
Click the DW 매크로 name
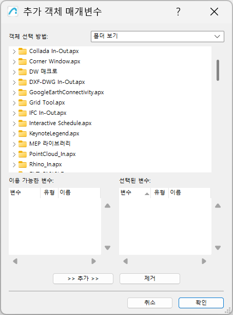pos(43,72)
